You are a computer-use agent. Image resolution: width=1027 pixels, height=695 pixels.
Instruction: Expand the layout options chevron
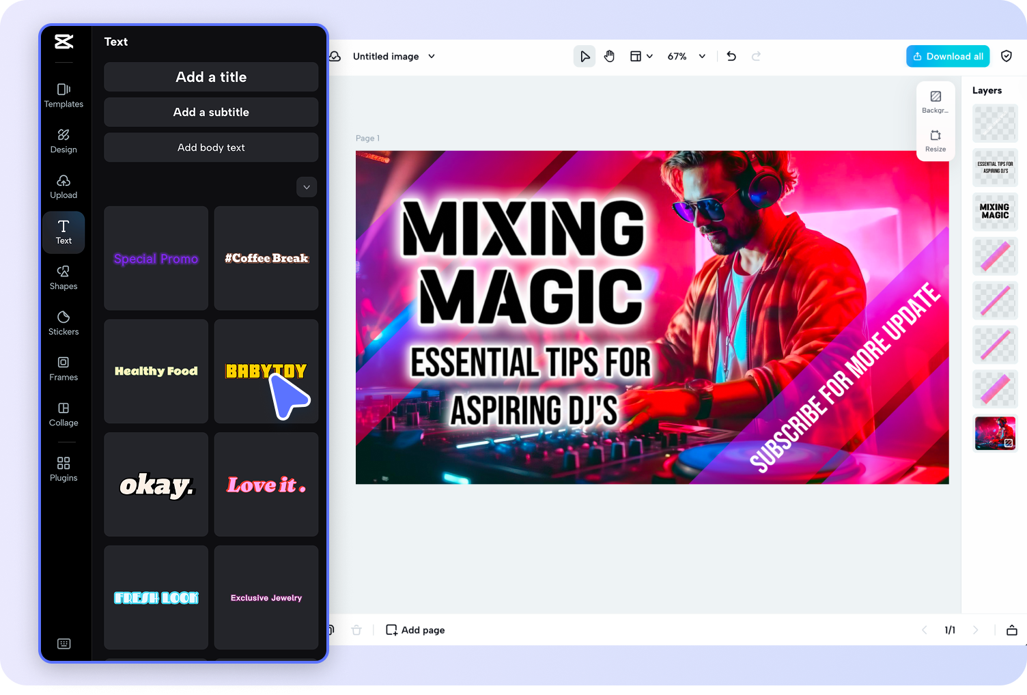click(x=649, y=57)
